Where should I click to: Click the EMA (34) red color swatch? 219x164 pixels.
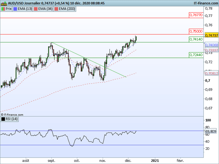pos(36,9)
